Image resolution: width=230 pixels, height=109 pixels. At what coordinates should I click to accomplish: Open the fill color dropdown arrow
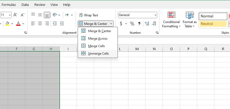[12, 24]
